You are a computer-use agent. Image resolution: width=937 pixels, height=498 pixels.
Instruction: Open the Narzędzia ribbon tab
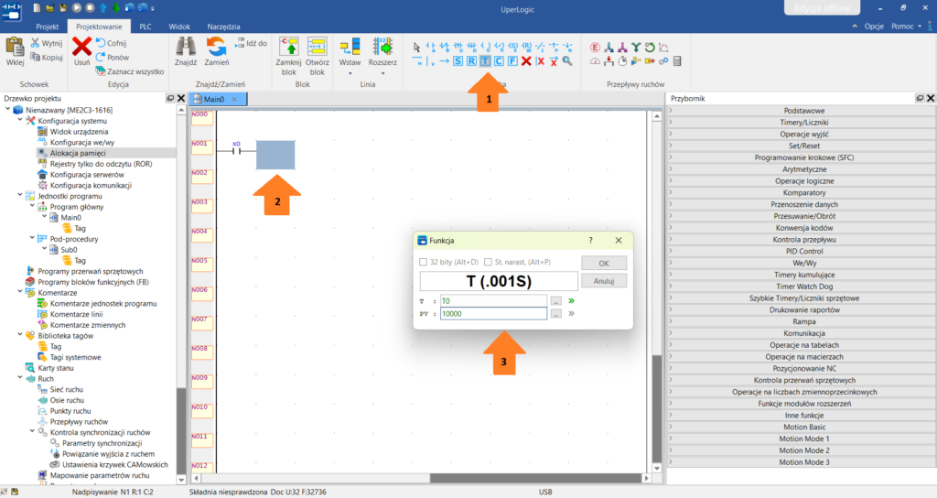coord(223,27)
